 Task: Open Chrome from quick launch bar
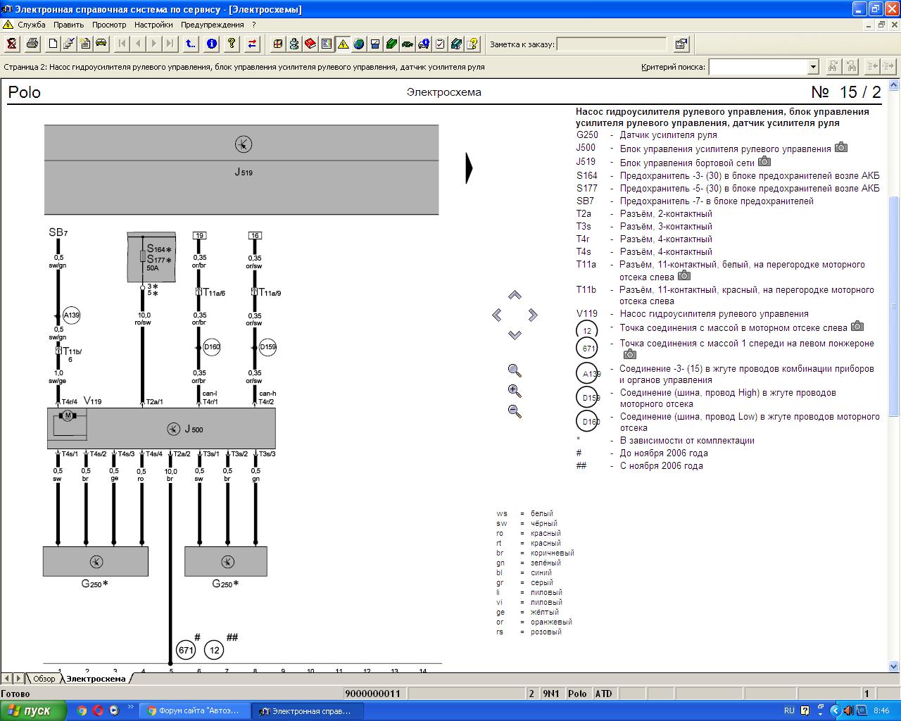pos(82,710)
